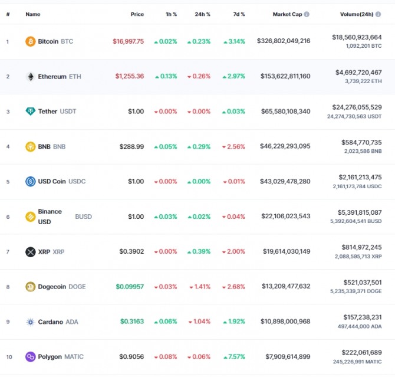Image resolution: width=395 pixels, height=377 pixels.
Task: Click the Volume(24h) info icon
Action: pos(378,14)
